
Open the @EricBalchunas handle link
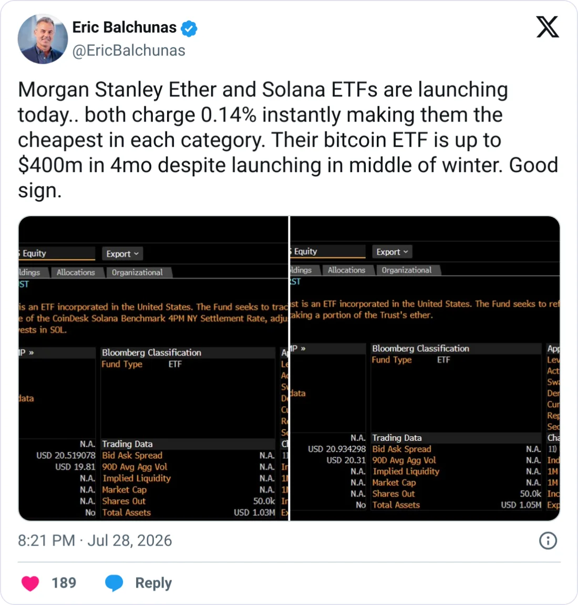click(x=129, y=51)
